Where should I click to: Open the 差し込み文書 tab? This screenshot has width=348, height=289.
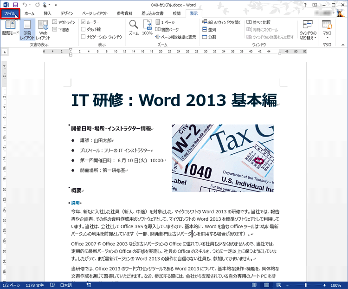153,13
